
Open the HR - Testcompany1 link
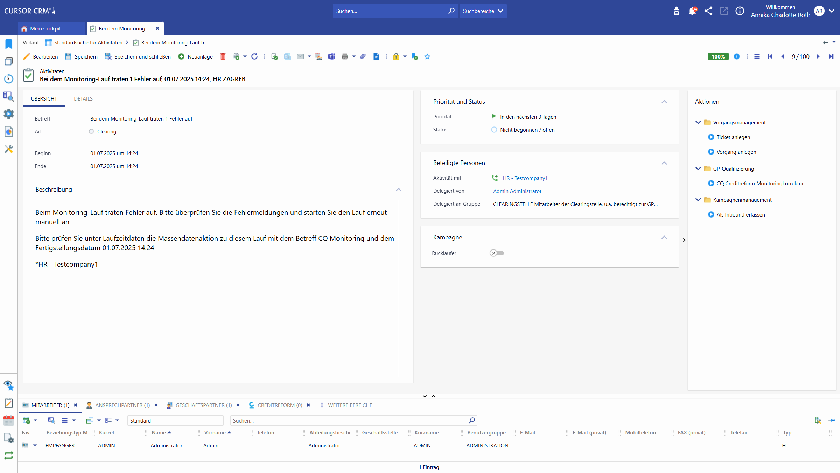coord(525,178)
